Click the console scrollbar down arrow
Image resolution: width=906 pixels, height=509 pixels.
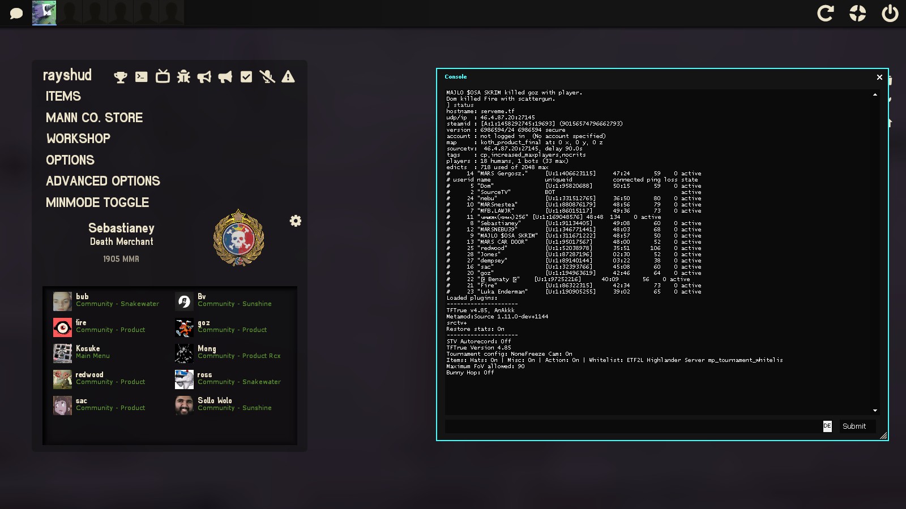click(x=875, y=411)
